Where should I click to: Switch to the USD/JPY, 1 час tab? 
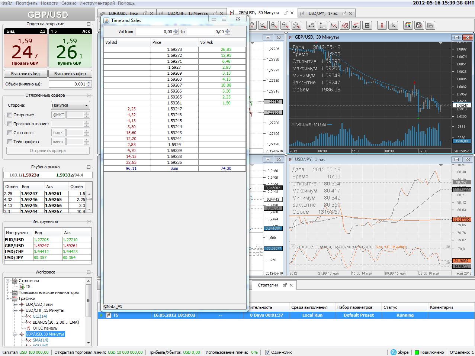point(323,13)
